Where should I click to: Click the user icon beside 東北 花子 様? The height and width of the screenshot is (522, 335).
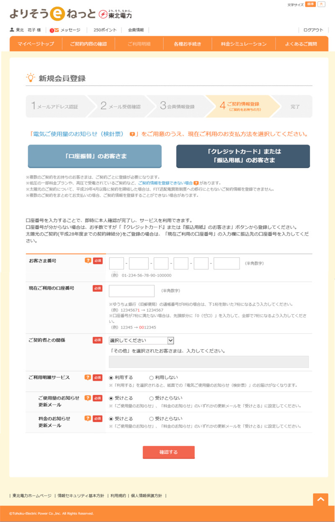(12, 30)
